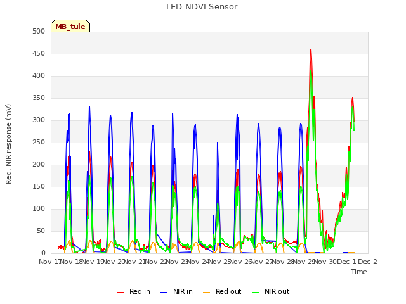
Task: Click the Nov 28 x-axis label
Action: click(x=284, y=262)
